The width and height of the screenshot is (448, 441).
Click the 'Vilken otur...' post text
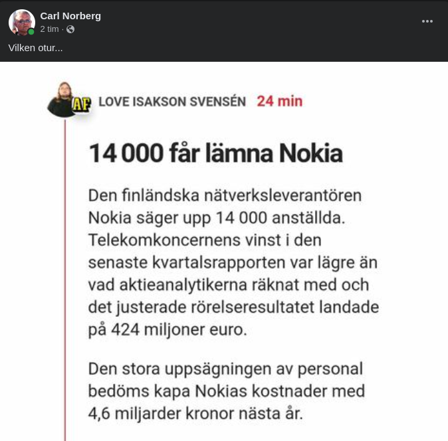[x=35, y=48]
